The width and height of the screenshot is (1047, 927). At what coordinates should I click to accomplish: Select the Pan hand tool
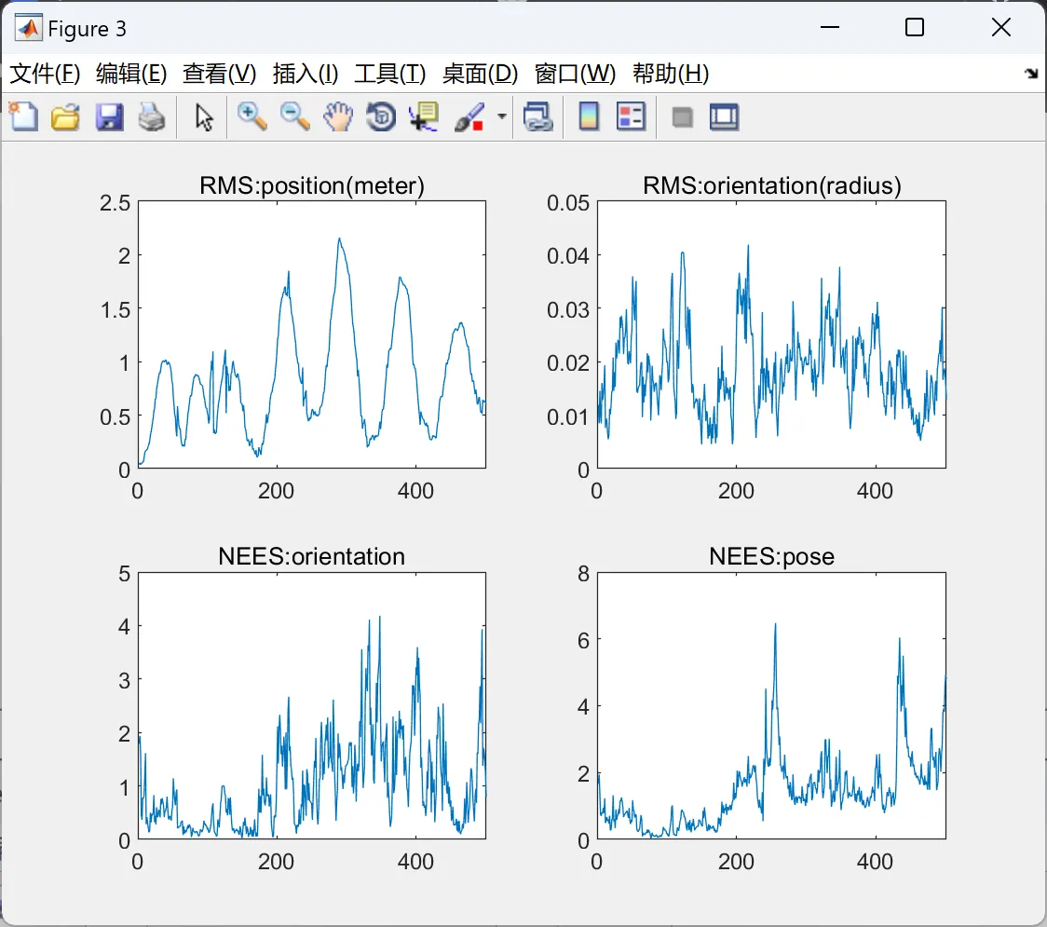click(338, 116)
